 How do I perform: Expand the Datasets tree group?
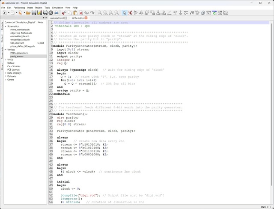(6, 76)
